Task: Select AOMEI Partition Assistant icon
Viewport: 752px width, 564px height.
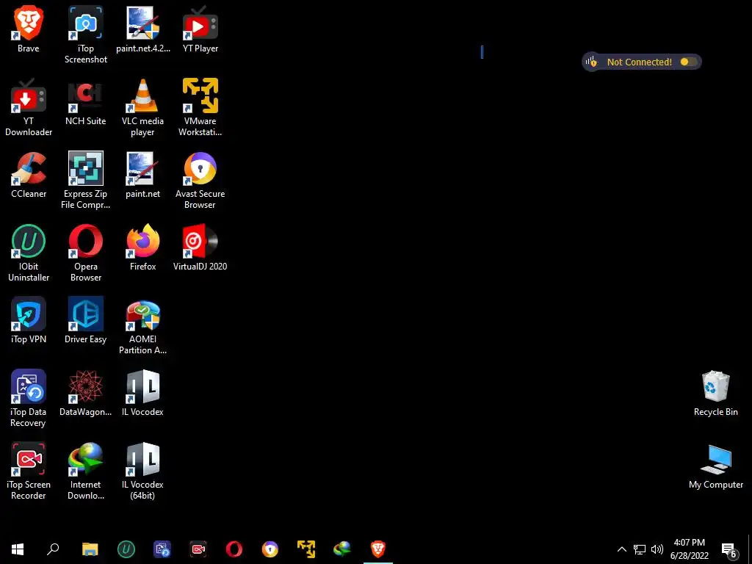Action: pyautogui.click(x=143, y=326)
